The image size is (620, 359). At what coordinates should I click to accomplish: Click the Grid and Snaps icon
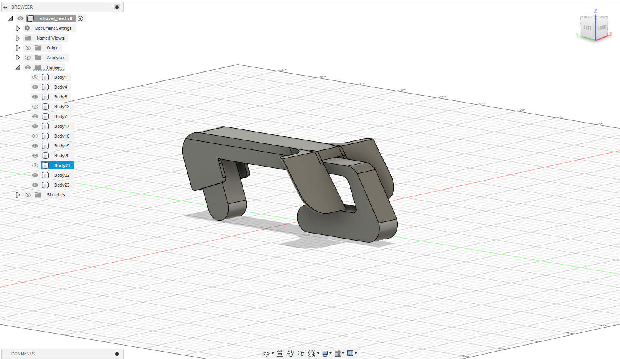[338, 353]
